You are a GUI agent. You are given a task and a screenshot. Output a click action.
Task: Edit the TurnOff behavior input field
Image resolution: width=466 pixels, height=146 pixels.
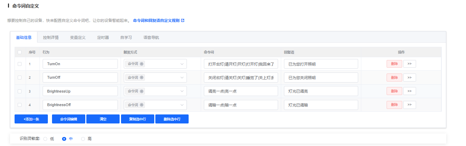[80, 77]
